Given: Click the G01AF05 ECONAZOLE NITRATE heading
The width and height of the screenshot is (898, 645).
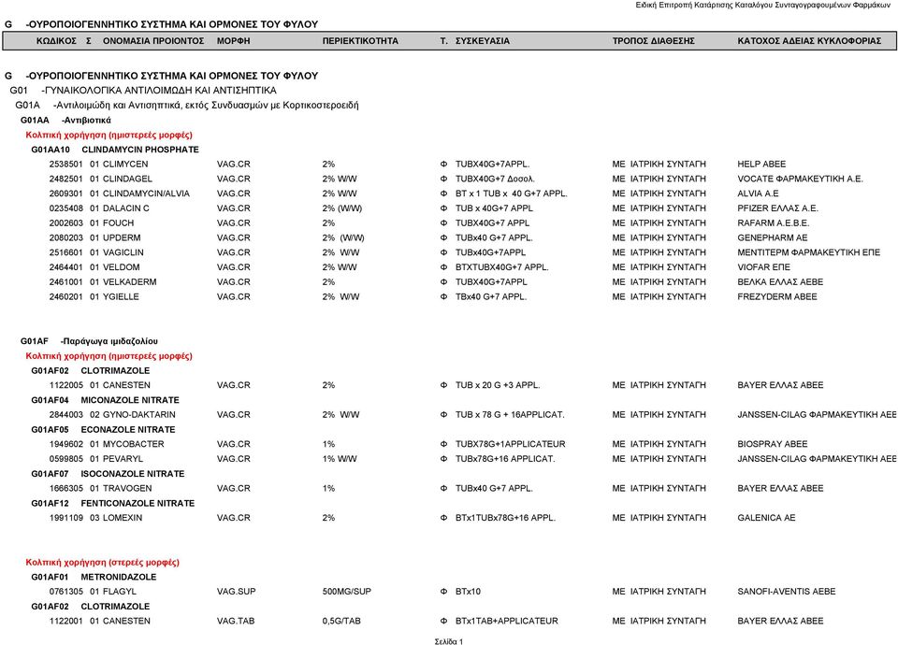Looking at the screenshot, I should pos(103,430).
